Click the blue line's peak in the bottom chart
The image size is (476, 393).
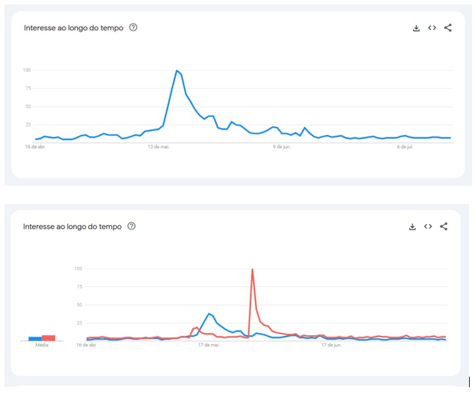tap(208, 313)
